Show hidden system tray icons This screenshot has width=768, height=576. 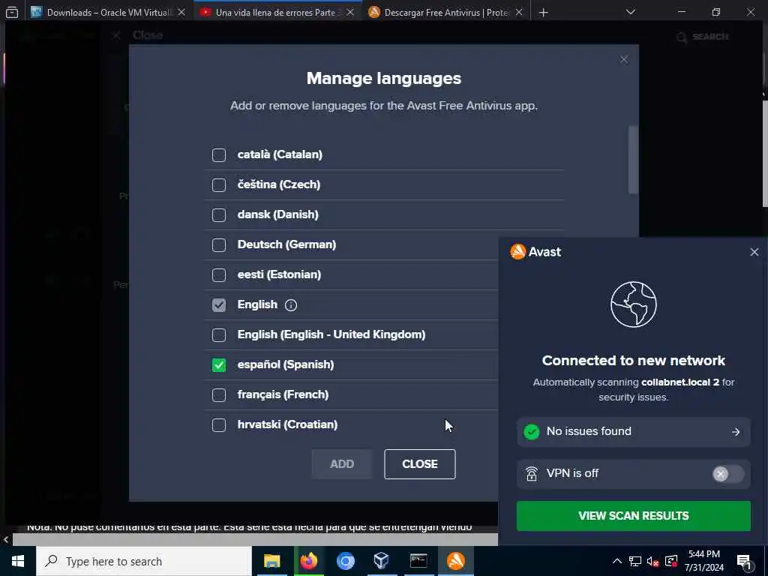pyautogui.click(x=617, y=561)
